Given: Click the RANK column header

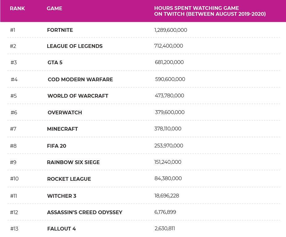Looking at the screenshot, I should [17, 8].
